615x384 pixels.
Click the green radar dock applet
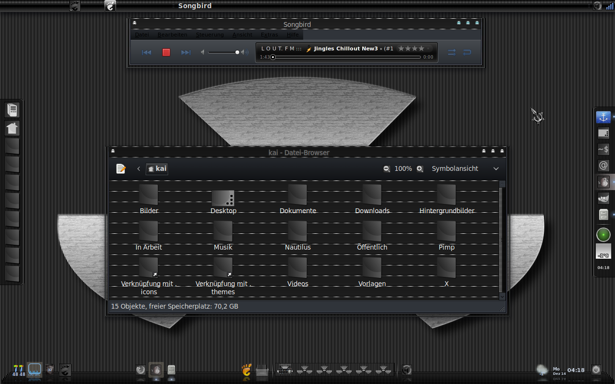point(603,235)
